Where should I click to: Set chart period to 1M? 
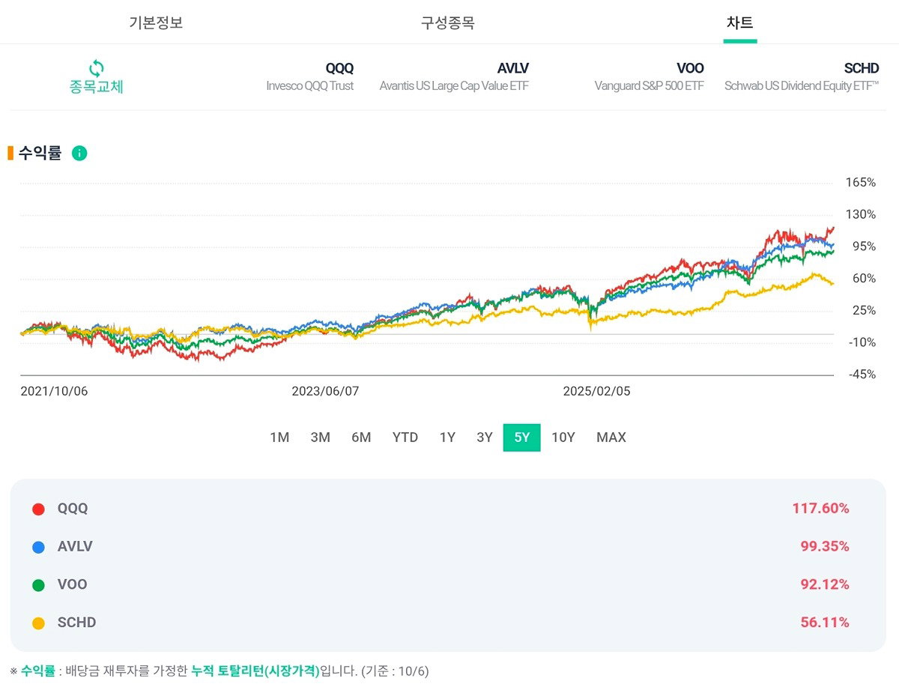coord(279,438)
